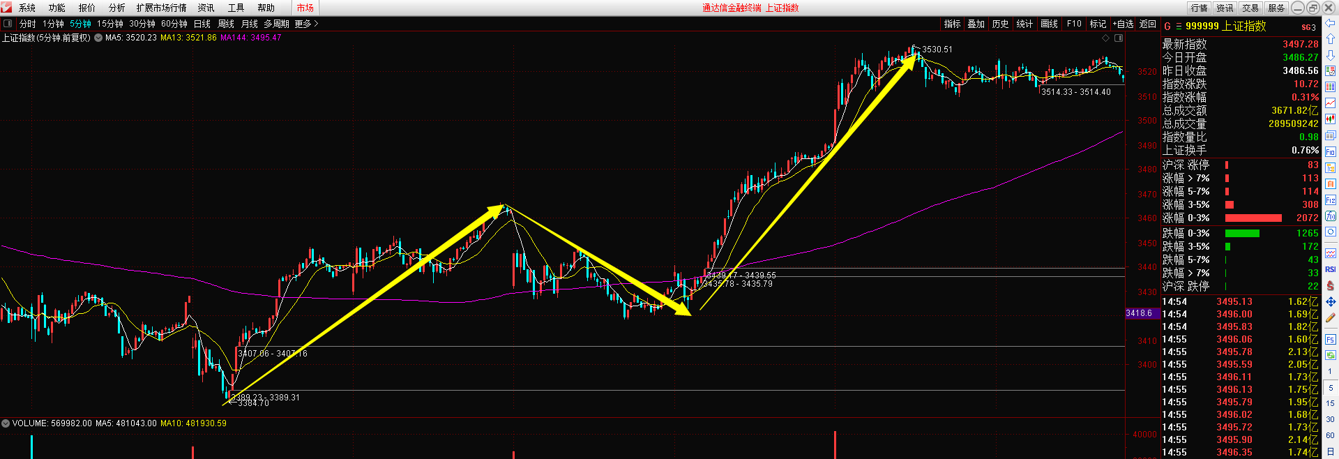The image size is (1339, 459).
Task: Open the 扩展市场行情 menu
Action: coord(162,8)
